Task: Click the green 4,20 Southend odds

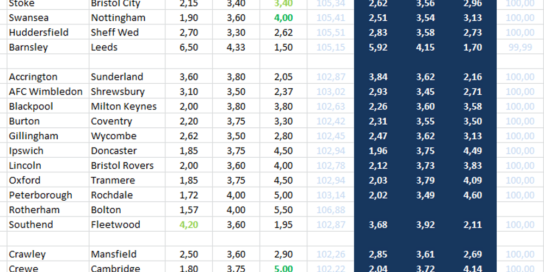Action: pyautogui.click(x=189, y=225)
